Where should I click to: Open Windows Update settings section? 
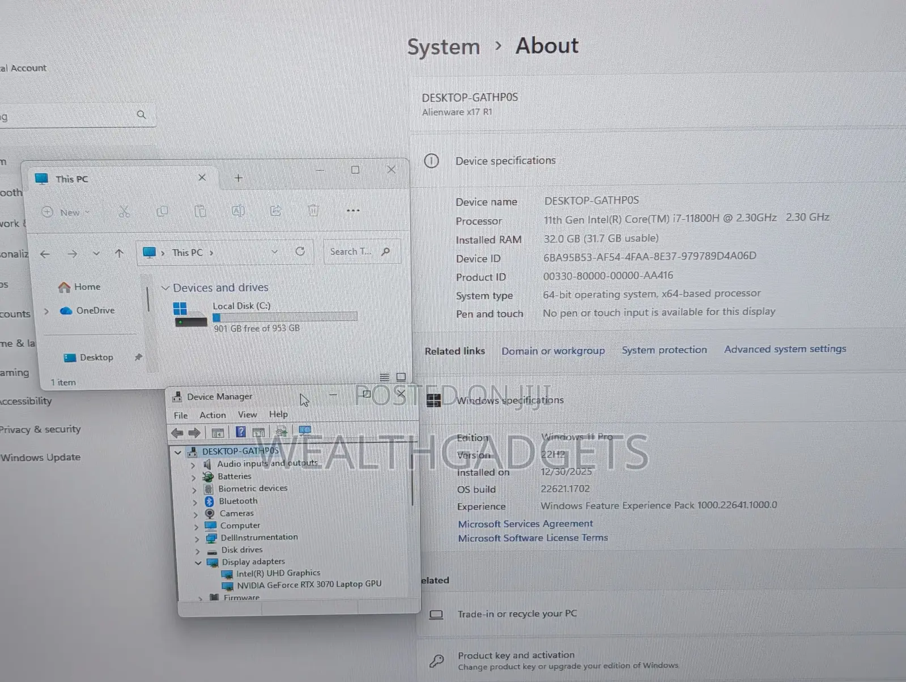pos(40,458)
